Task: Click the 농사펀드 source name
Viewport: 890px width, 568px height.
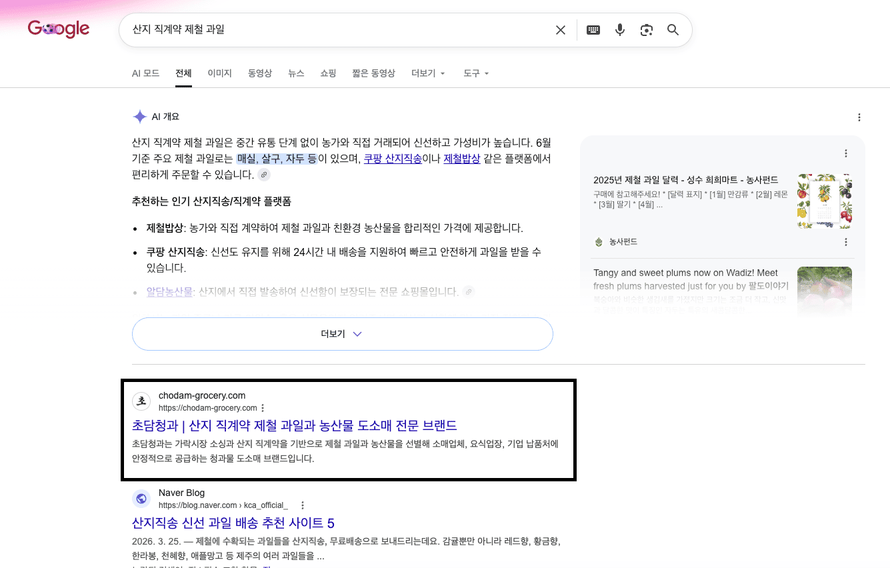Action: click(x=623, y=242)
